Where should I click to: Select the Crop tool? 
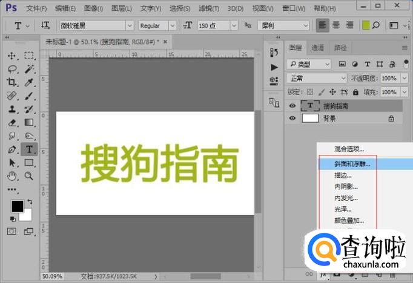(12, 82)
